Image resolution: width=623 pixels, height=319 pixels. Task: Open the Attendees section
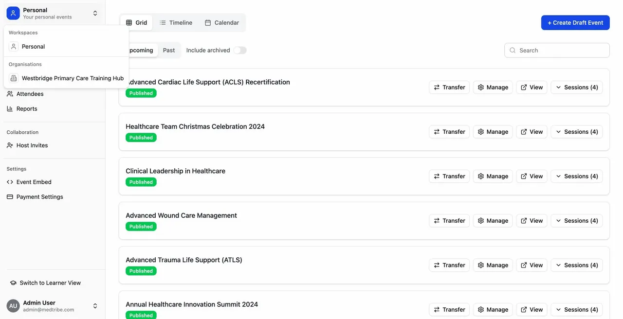(x=30, y=93)
